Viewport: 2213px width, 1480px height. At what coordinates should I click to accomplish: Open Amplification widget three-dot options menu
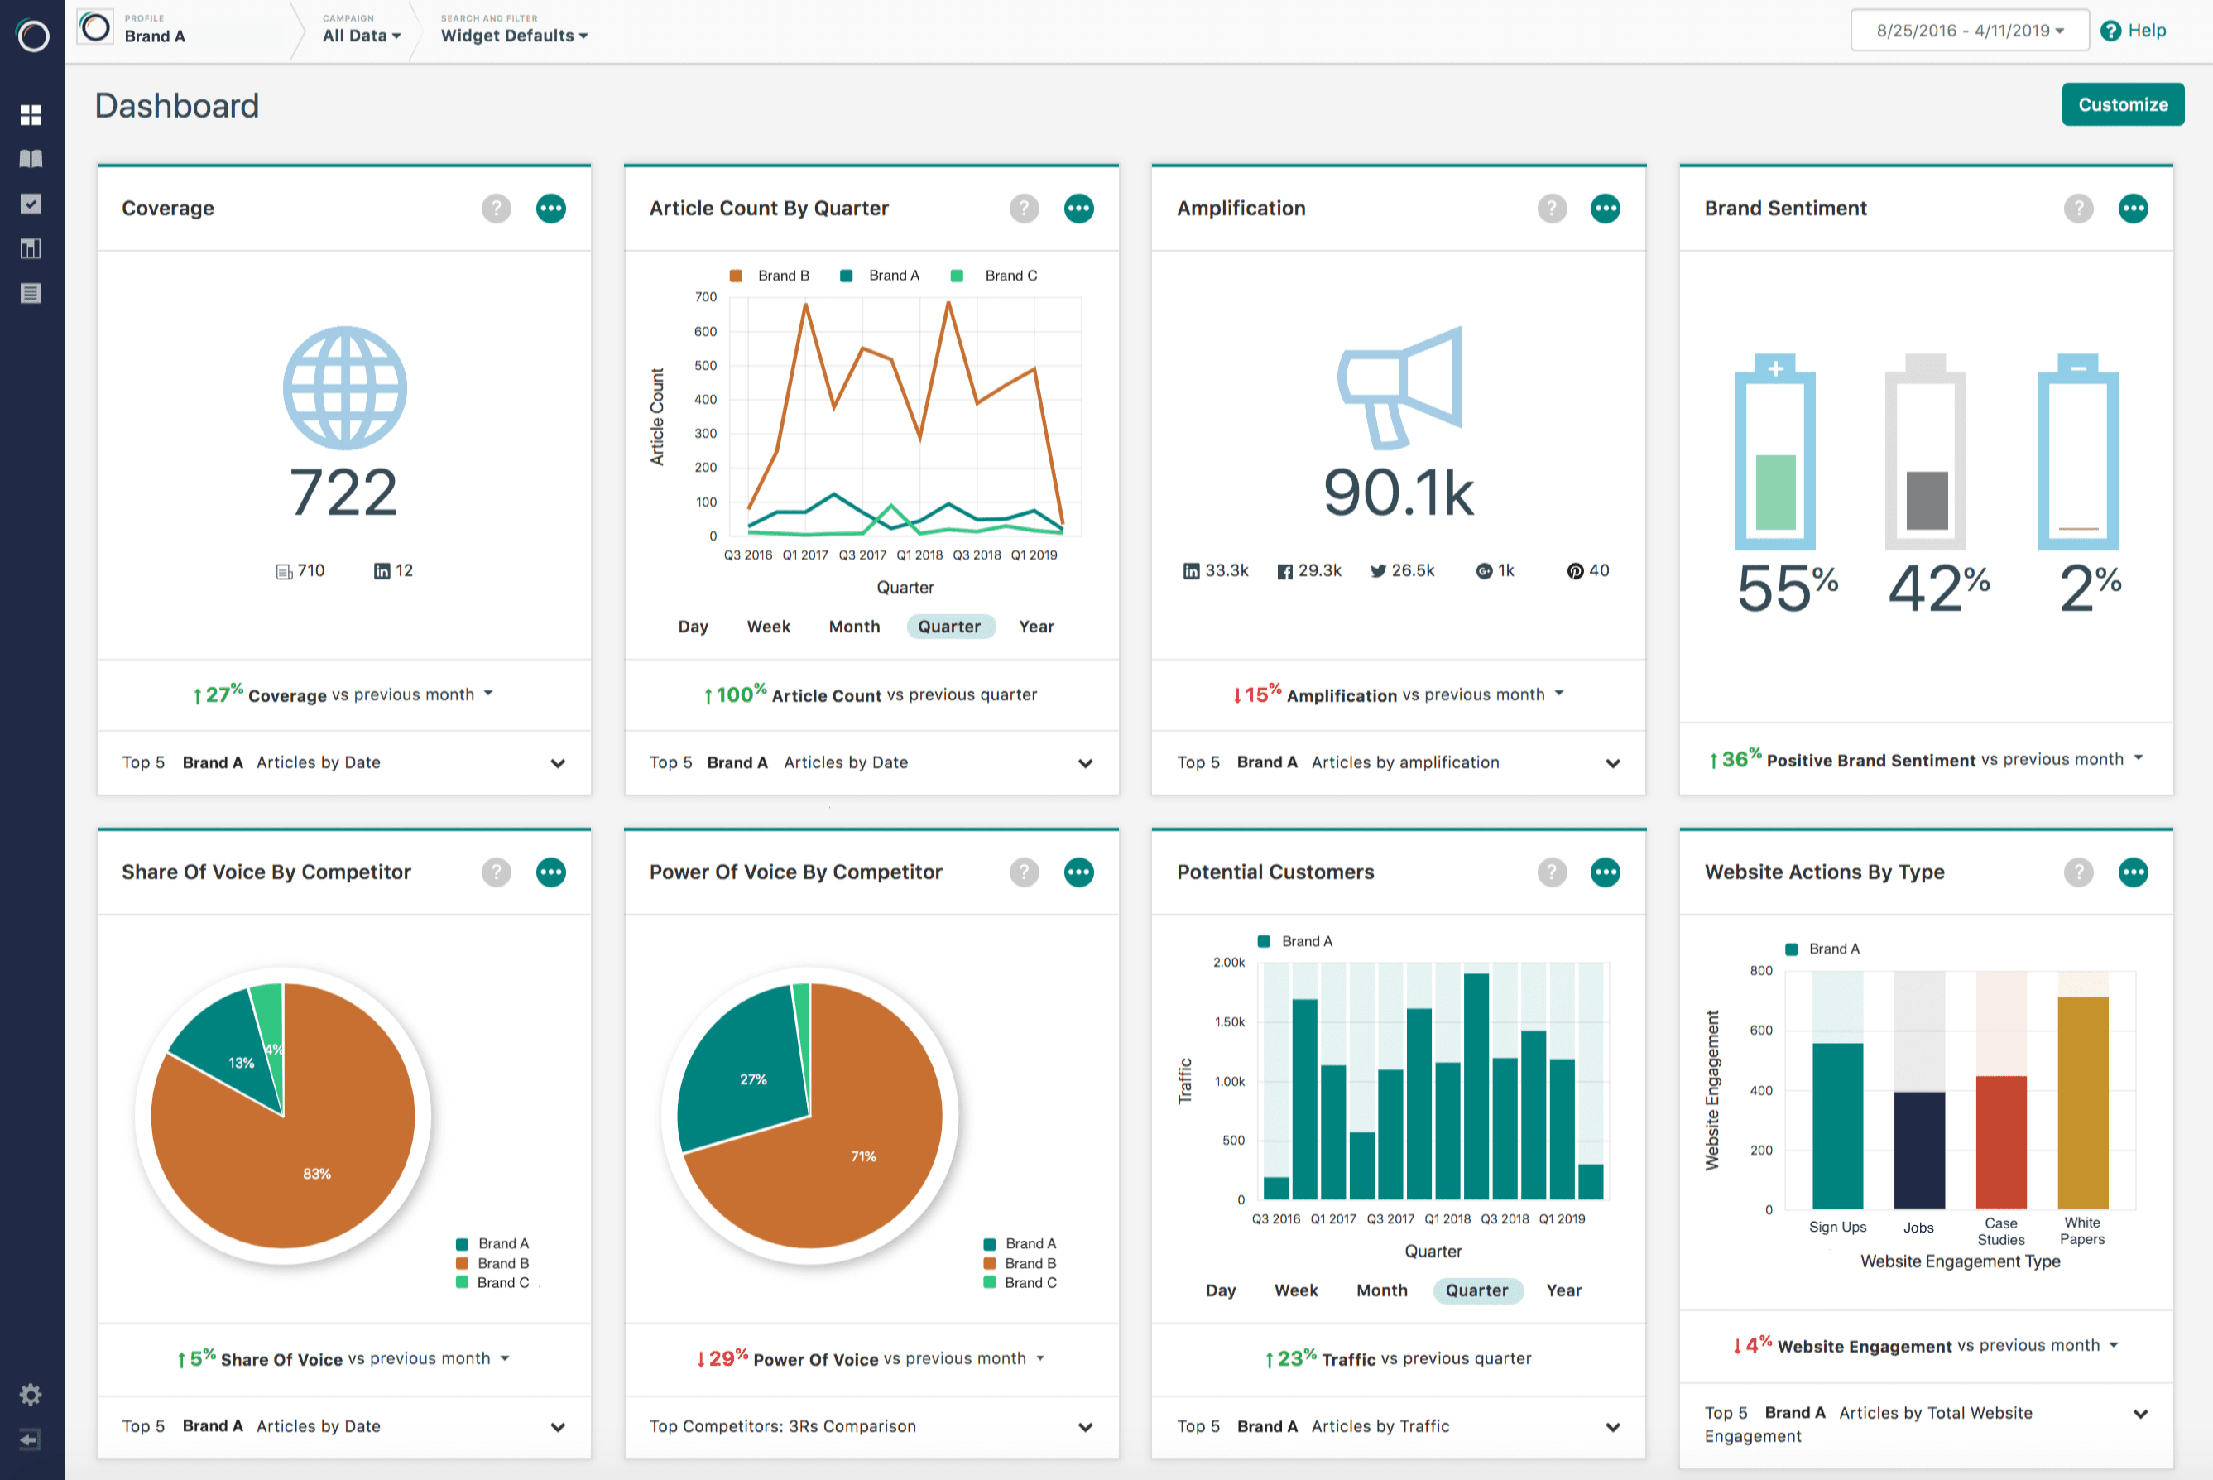pos(1605,209)
